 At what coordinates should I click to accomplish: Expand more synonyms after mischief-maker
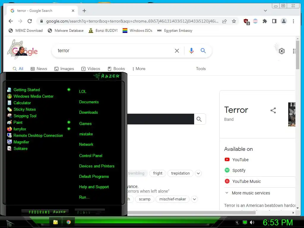click(194, 199)
